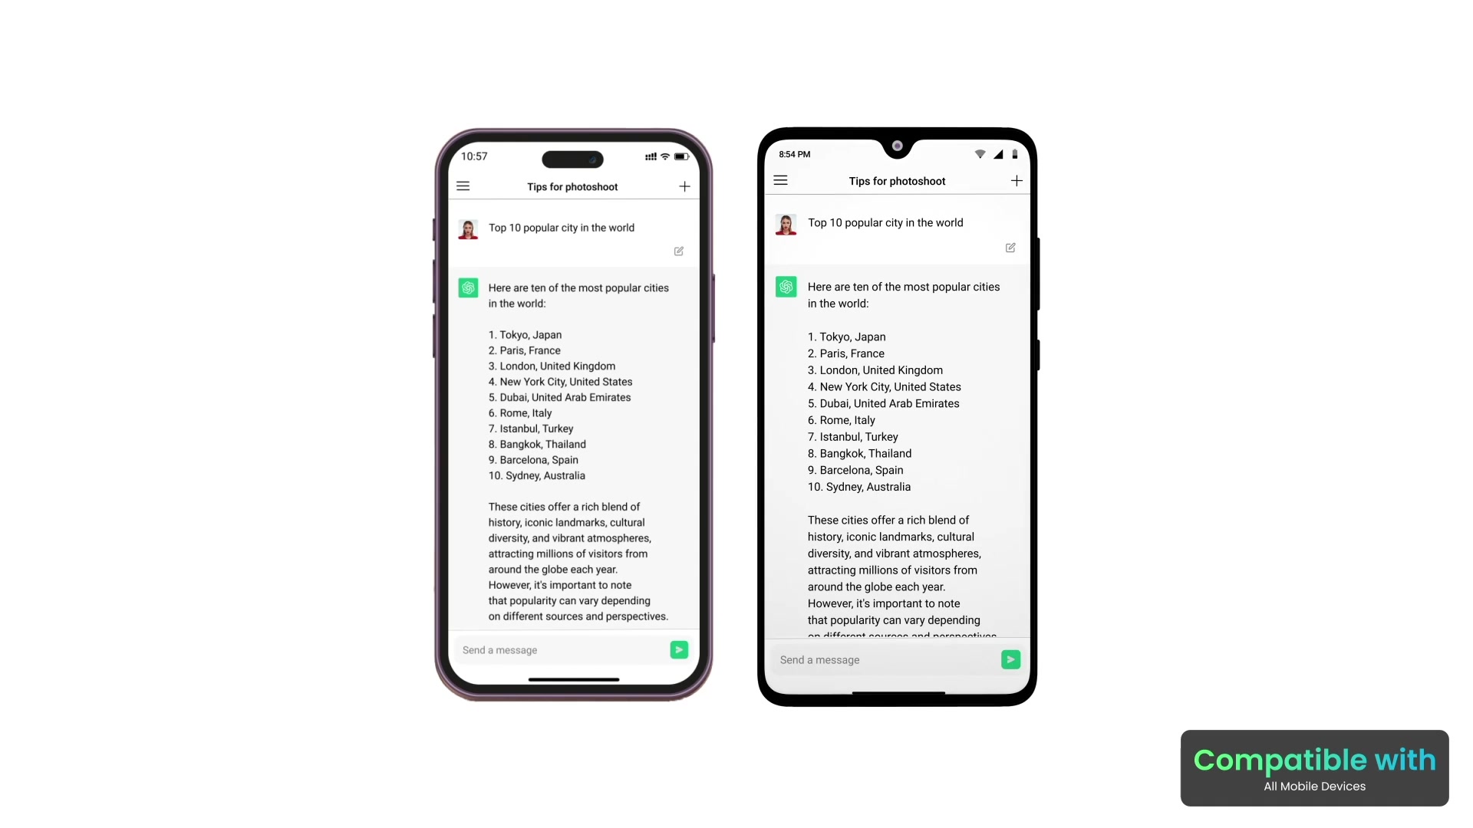Click the add new chat icon on right phone
Screen dimensions: 1473x828
coord(1017,180)
